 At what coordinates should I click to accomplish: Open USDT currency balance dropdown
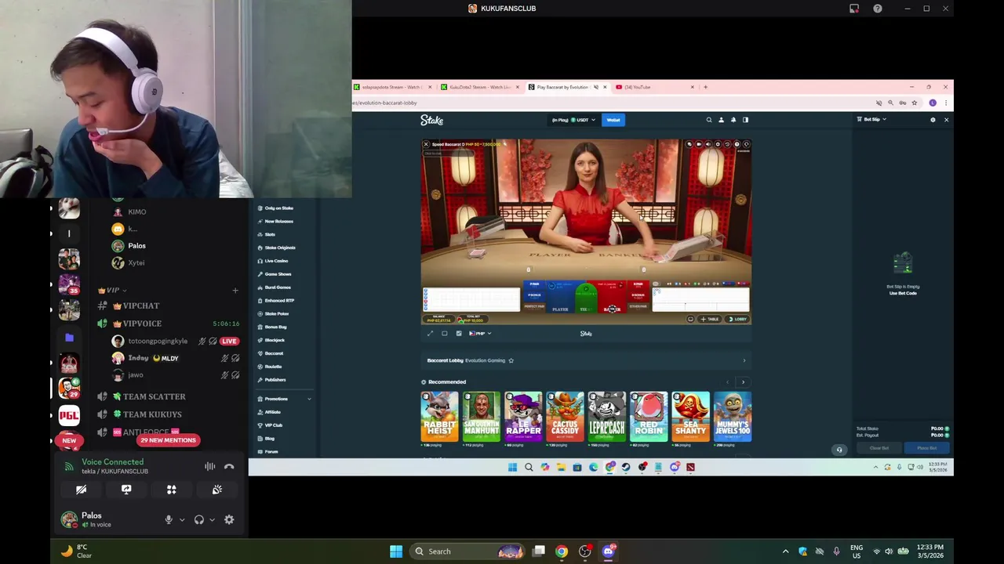click(573, 120)
